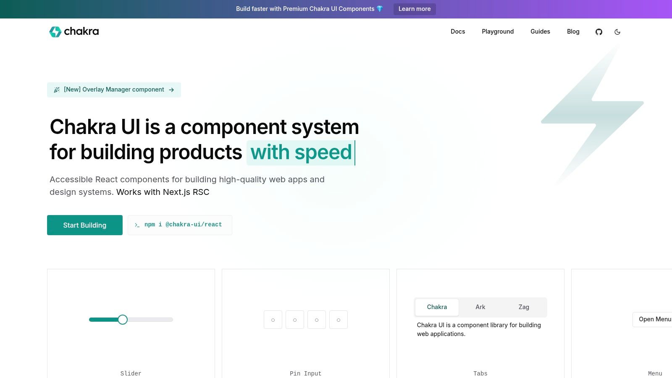
Task: Open the GitHub repository icon
Action: point(599,32)
